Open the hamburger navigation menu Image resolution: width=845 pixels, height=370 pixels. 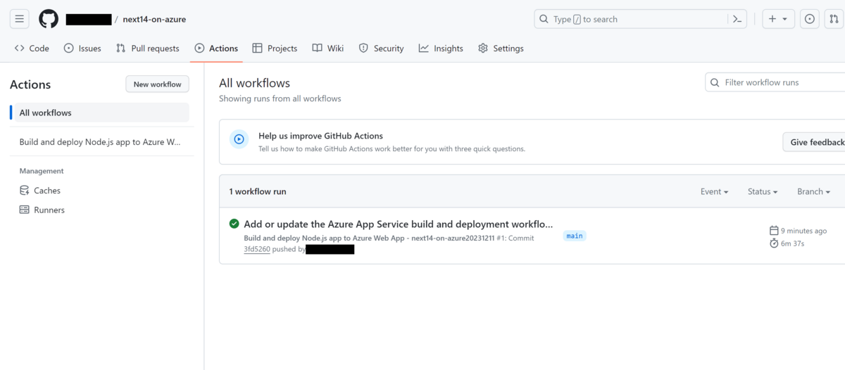[x=20, y=19]
